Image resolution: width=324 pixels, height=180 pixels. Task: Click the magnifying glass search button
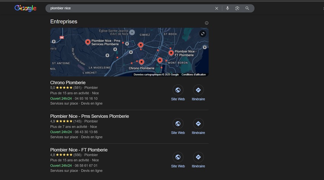click(247, 8)
